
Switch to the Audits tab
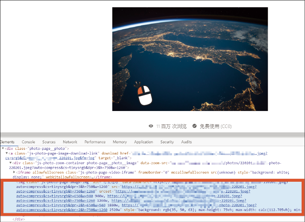pyautogui.click(x=187, y=142)
